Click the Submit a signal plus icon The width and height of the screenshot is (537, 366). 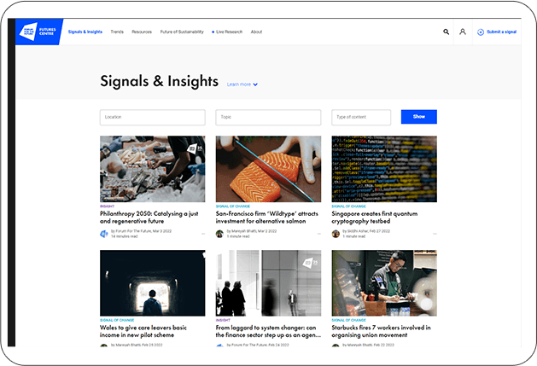click(x=481, y=32)
